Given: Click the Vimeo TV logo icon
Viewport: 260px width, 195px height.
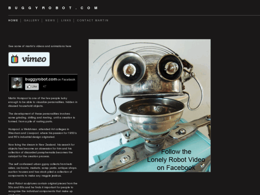Looking at the screenshot, I should pyautogui.click(x=15, y=59).
